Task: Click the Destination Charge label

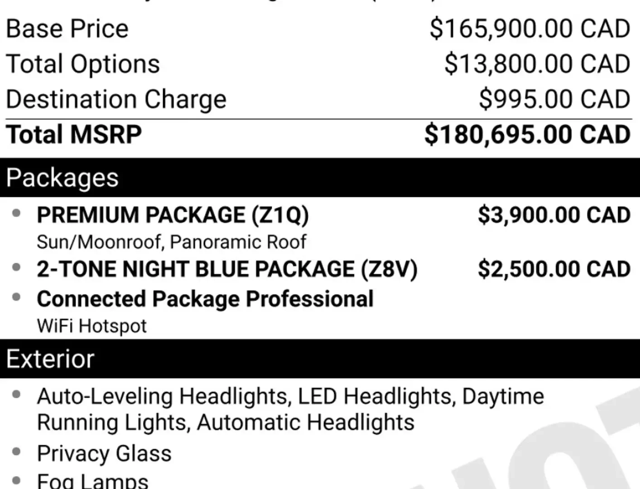Action: tap(116, 99)
